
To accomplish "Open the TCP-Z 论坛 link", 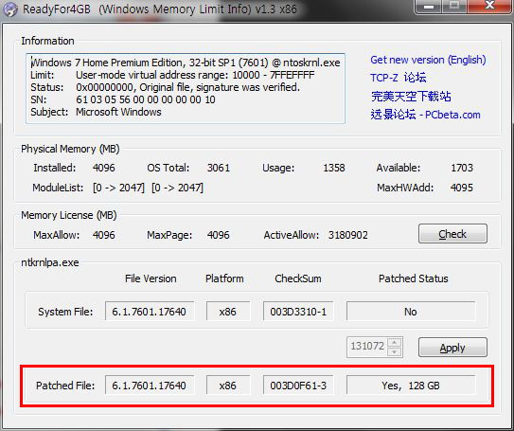I will coord(398,78).
